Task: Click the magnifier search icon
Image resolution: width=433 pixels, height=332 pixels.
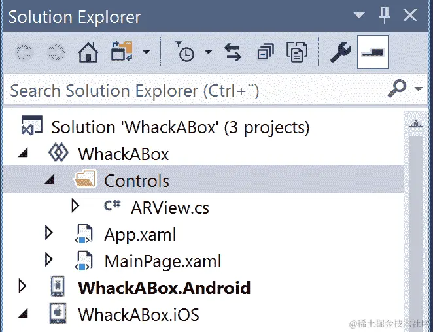Action: tap(397, 89)
